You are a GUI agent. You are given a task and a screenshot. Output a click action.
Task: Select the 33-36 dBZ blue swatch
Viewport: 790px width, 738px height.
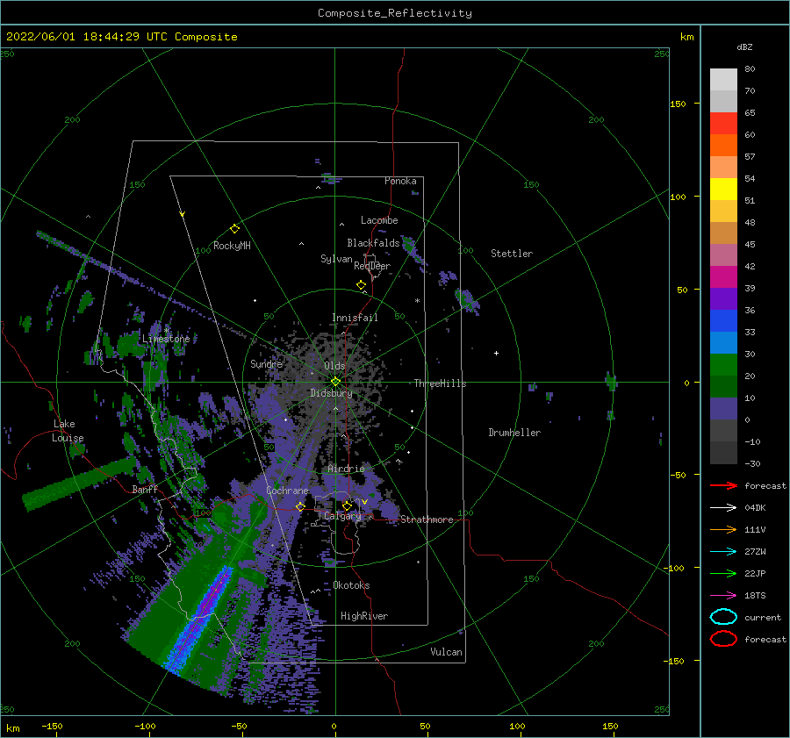(723, 321)
